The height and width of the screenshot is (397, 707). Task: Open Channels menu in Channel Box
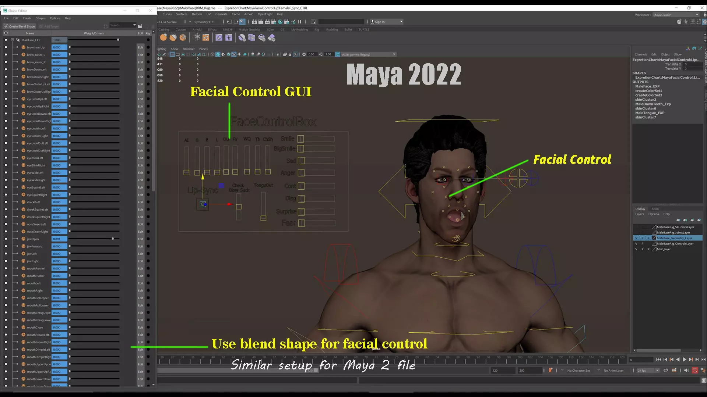(x=640, y=54)
